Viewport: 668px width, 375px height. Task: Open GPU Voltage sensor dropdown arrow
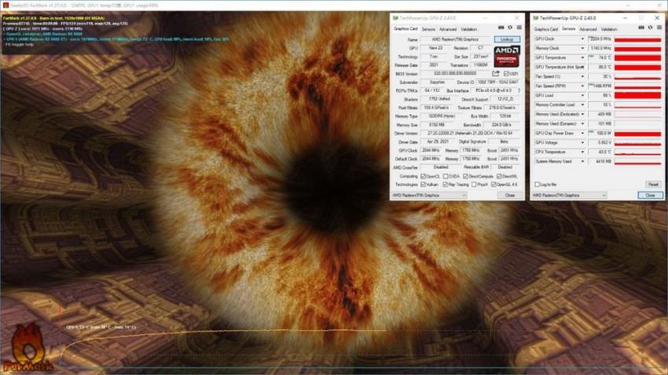coord(582,143)
